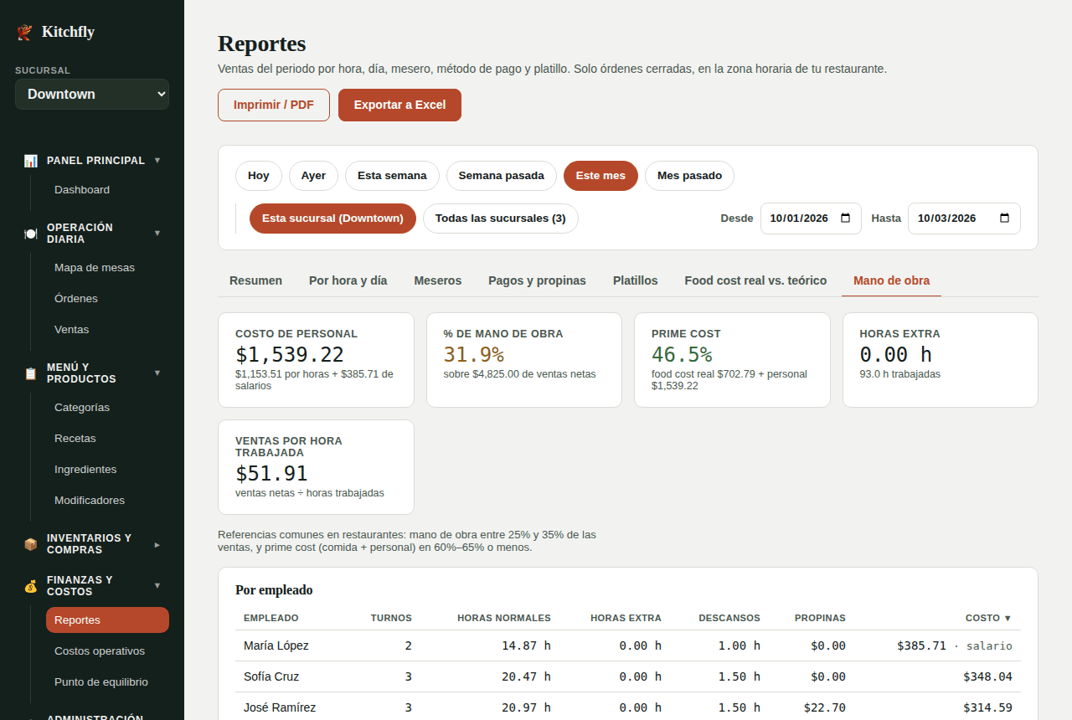Click the Finanzas y Costos money bag icon
Screen dimensions: 1072x720
click(31, 586)
